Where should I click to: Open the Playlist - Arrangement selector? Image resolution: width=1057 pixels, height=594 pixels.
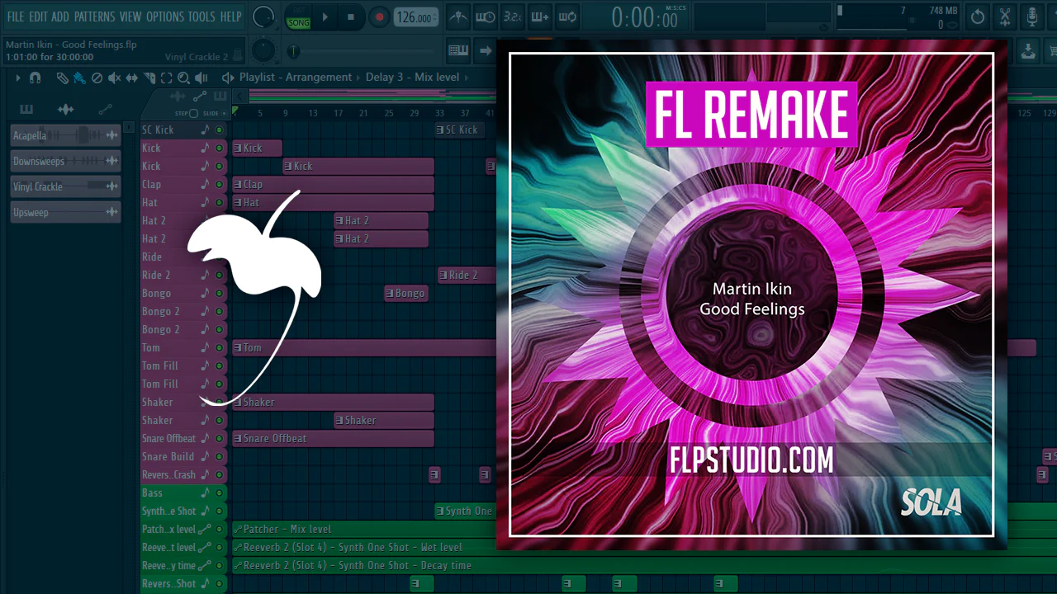(x=296, y=78)
